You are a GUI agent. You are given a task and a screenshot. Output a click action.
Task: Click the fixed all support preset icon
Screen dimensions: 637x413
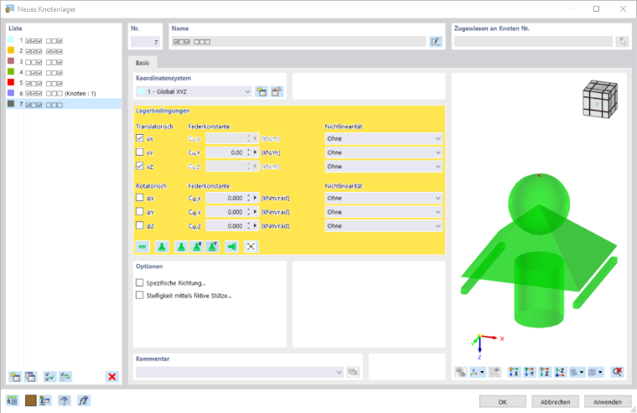251,246
